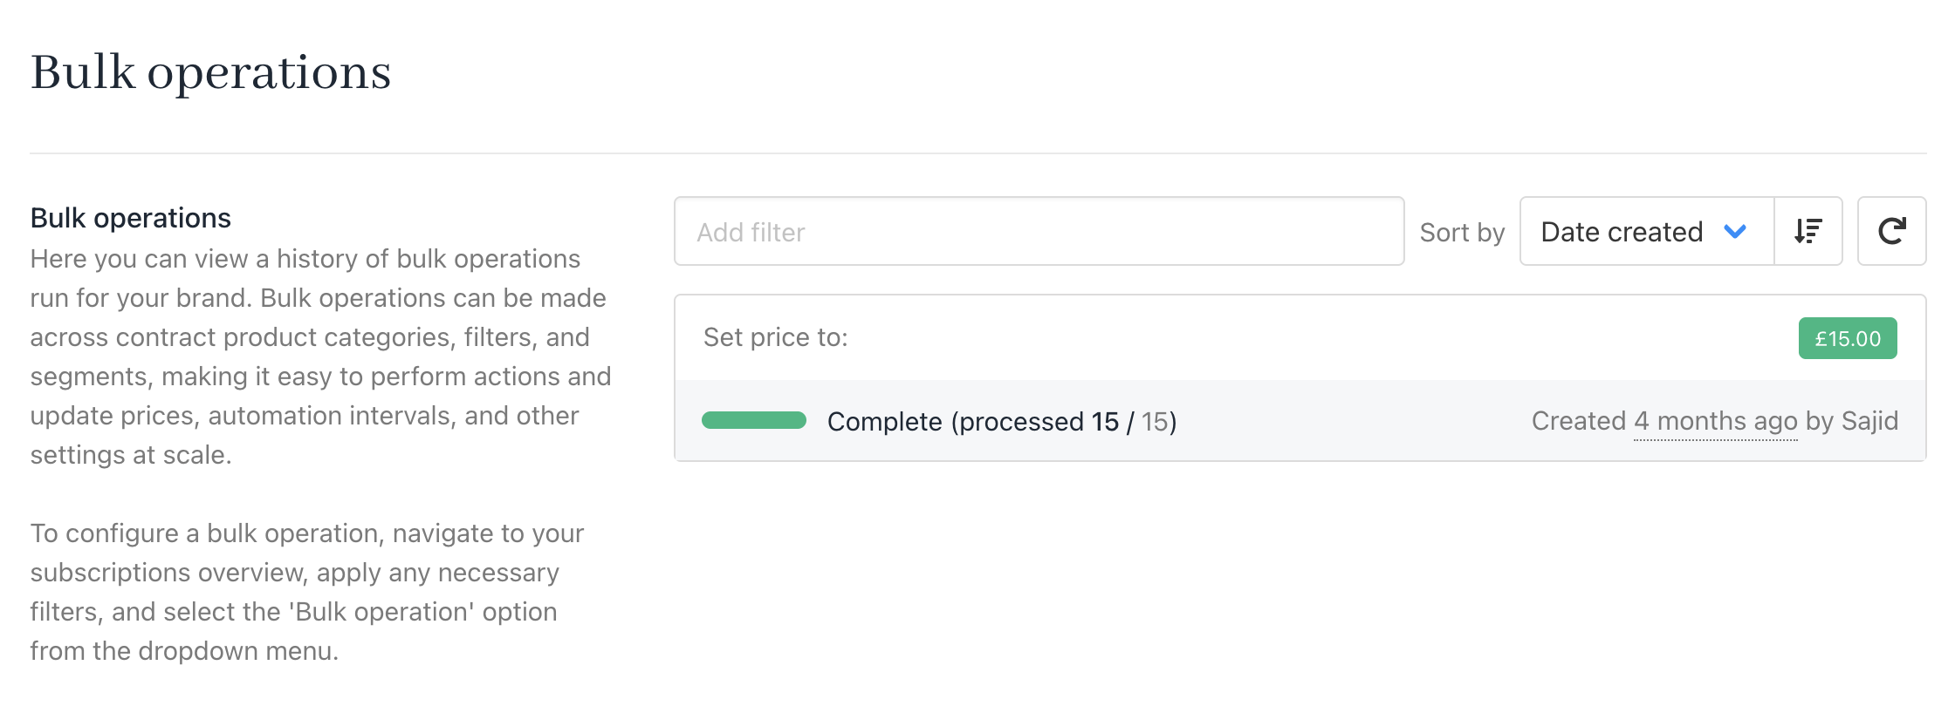The width and height of the screenshot is (1955, 706).
Task: Click the word Created in operation footer
Action: 1578,421
